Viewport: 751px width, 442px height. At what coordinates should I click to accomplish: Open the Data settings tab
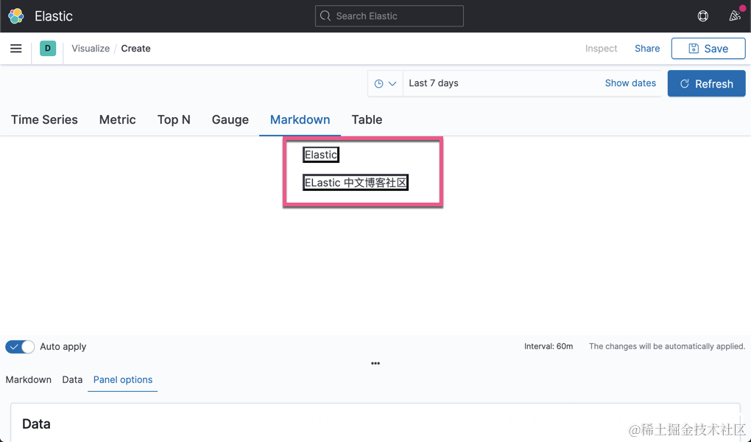click(x=72, y=379)
